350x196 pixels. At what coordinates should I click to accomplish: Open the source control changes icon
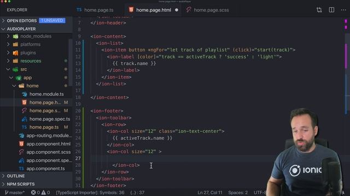click(x=319, y=10)
